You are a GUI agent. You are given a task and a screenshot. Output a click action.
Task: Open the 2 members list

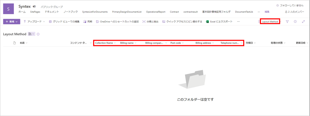[x=295, y=12]
